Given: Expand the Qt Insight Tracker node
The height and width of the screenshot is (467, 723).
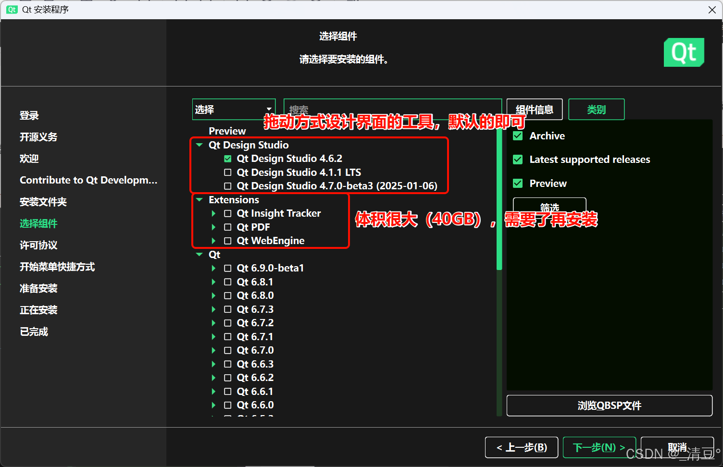Looking at the screenshot, I should (213, 213).
